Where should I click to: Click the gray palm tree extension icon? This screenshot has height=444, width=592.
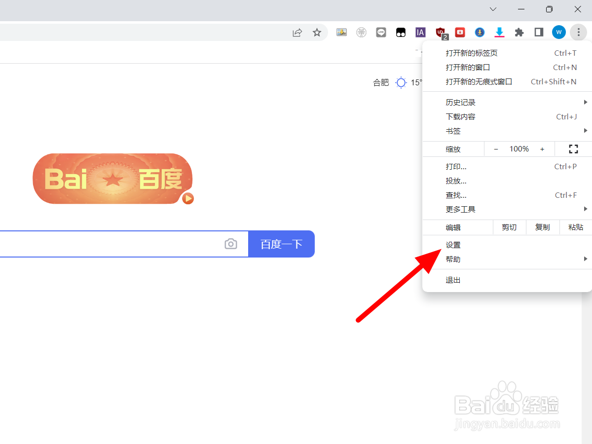[361, 33]
